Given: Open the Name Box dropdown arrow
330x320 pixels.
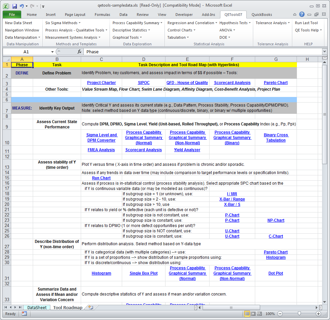Looking at the screenshot, I should click(x=52, y=52).
